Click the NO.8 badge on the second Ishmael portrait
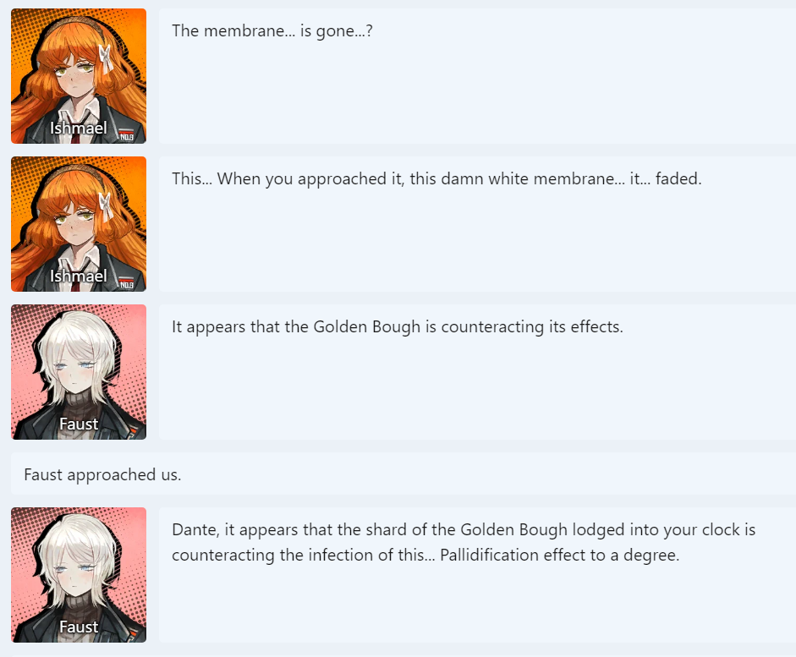The image size is (796, 657). point(126,283)
